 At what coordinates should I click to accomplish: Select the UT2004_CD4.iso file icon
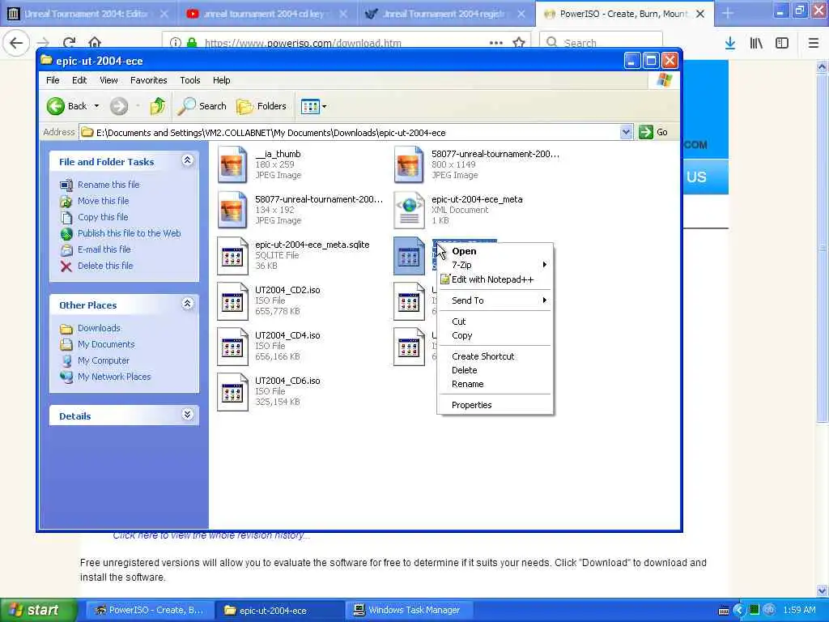click(x=232, y=347)
